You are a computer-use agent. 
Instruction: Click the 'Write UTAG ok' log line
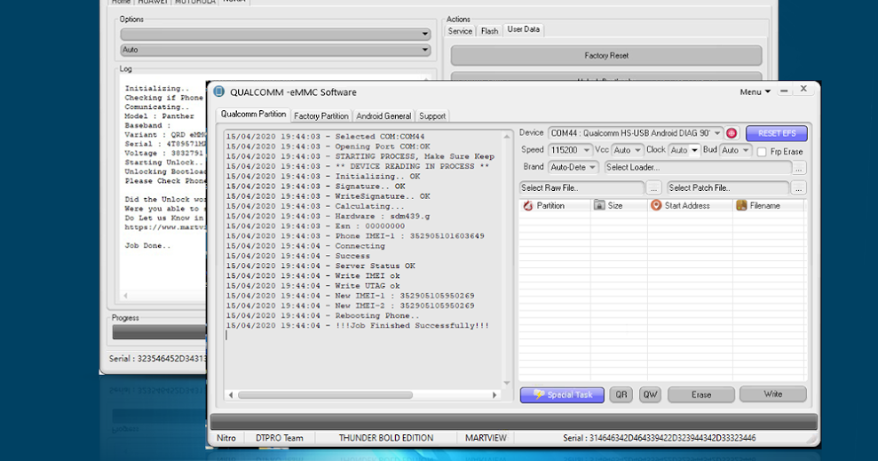click(x=313, y=286)
